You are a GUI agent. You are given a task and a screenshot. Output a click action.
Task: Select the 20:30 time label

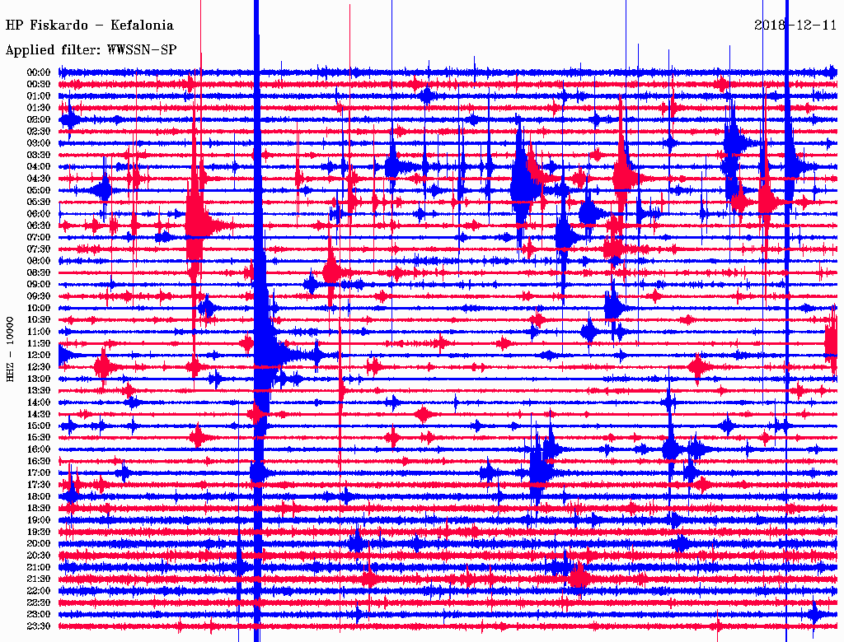coord(39,556)
